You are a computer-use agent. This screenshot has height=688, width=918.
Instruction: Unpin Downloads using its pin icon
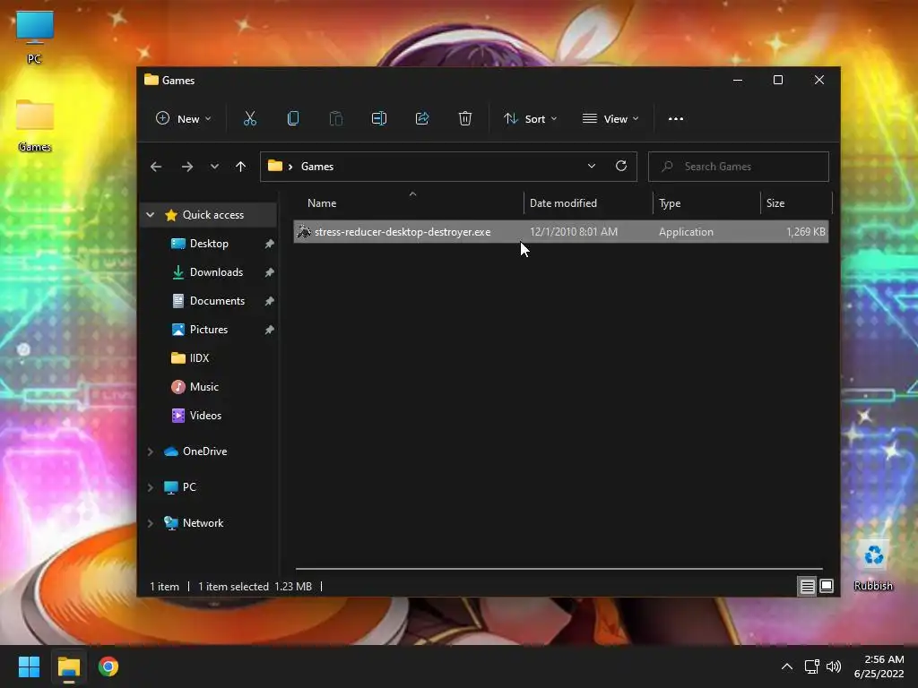point(269,272)
